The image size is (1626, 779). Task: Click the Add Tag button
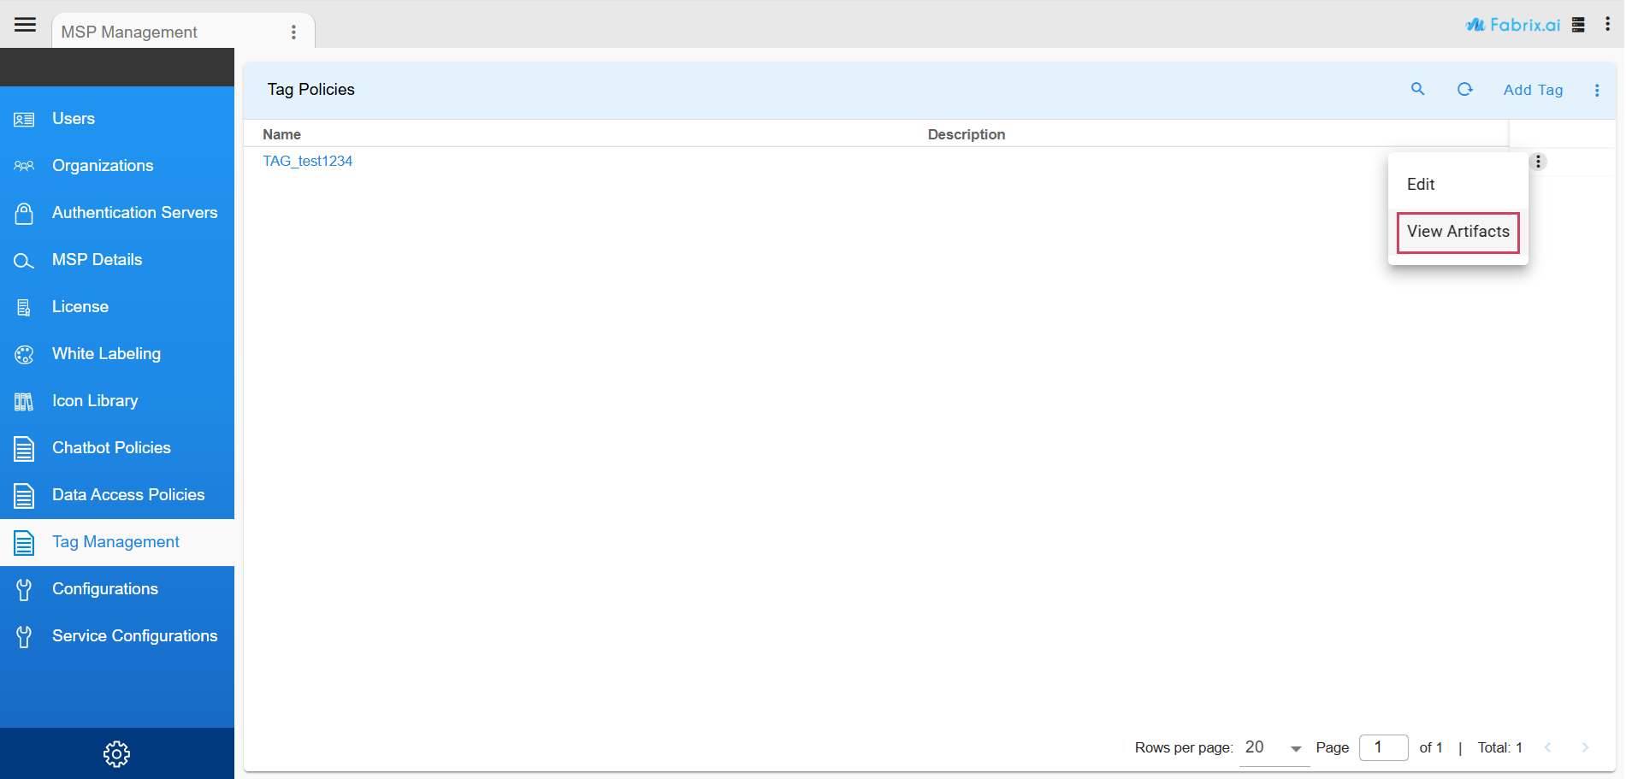click(1532, 90)
